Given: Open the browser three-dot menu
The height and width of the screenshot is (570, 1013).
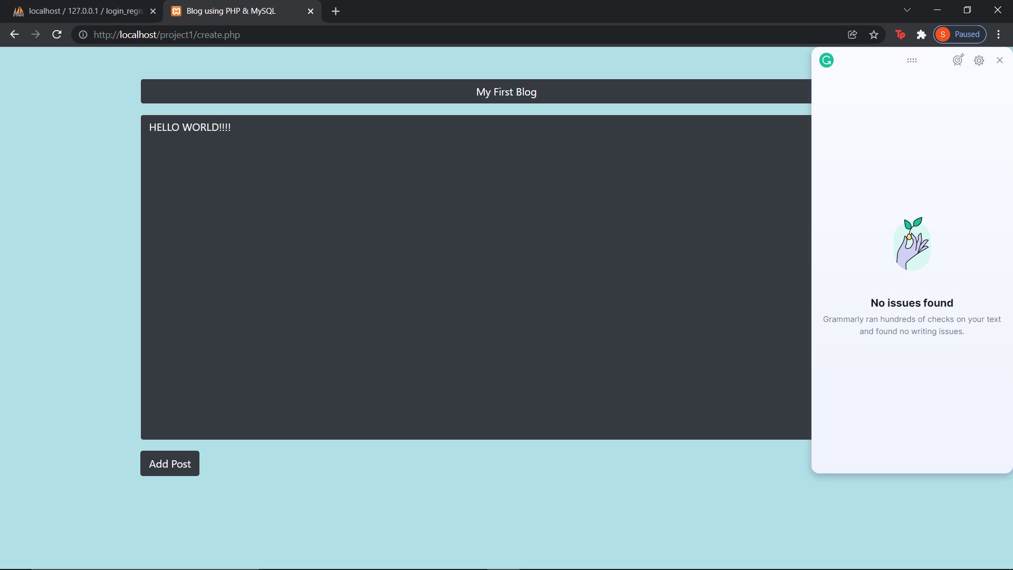Looking at the screenshot, I should (x=999, y=34).
